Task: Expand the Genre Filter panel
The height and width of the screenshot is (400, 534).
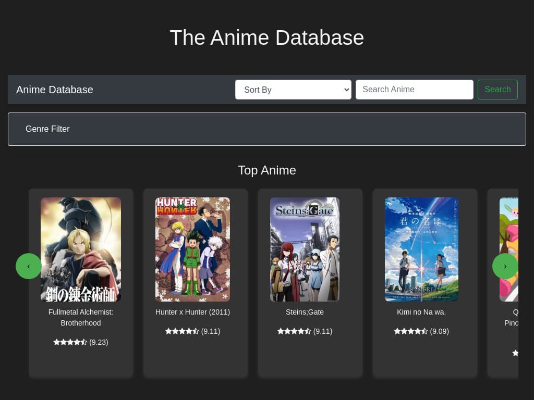Action: pyautogui.click(x=47, y=129)
